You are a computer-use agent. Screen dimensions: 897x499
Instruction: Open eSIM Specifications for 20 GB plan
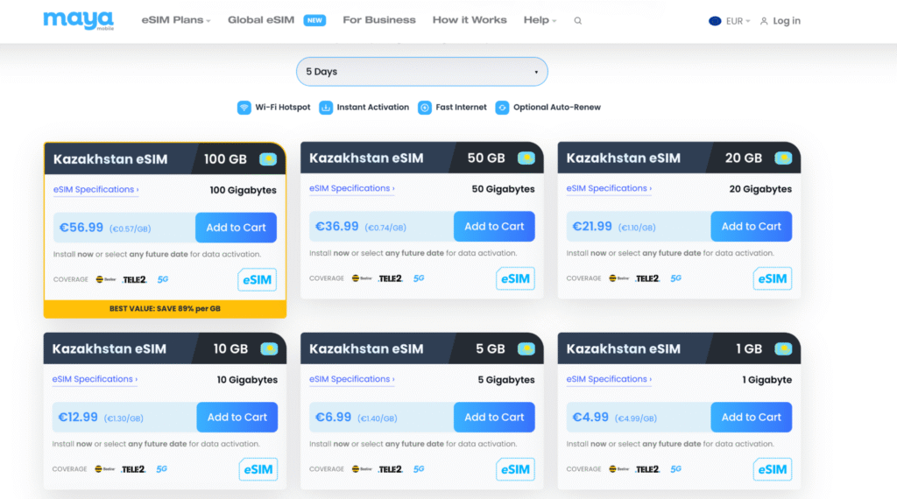pos(609,188)
